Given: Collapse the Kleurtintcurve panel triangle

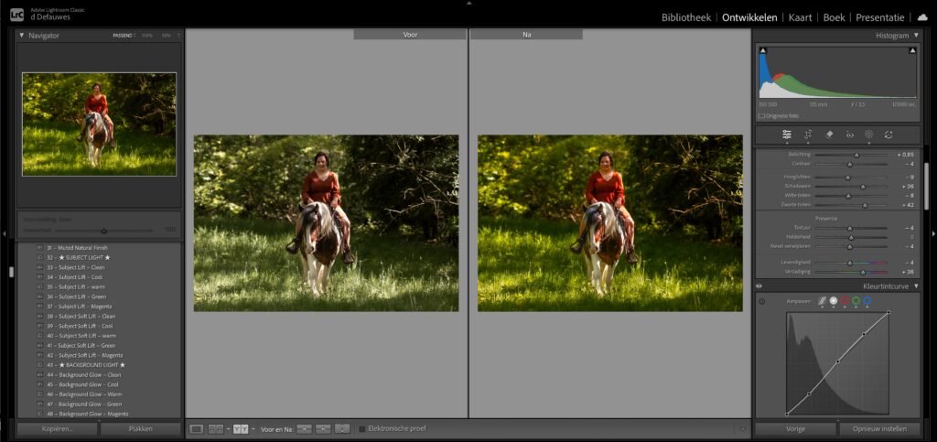Looking at the screenshot, I should click(916, 286).
